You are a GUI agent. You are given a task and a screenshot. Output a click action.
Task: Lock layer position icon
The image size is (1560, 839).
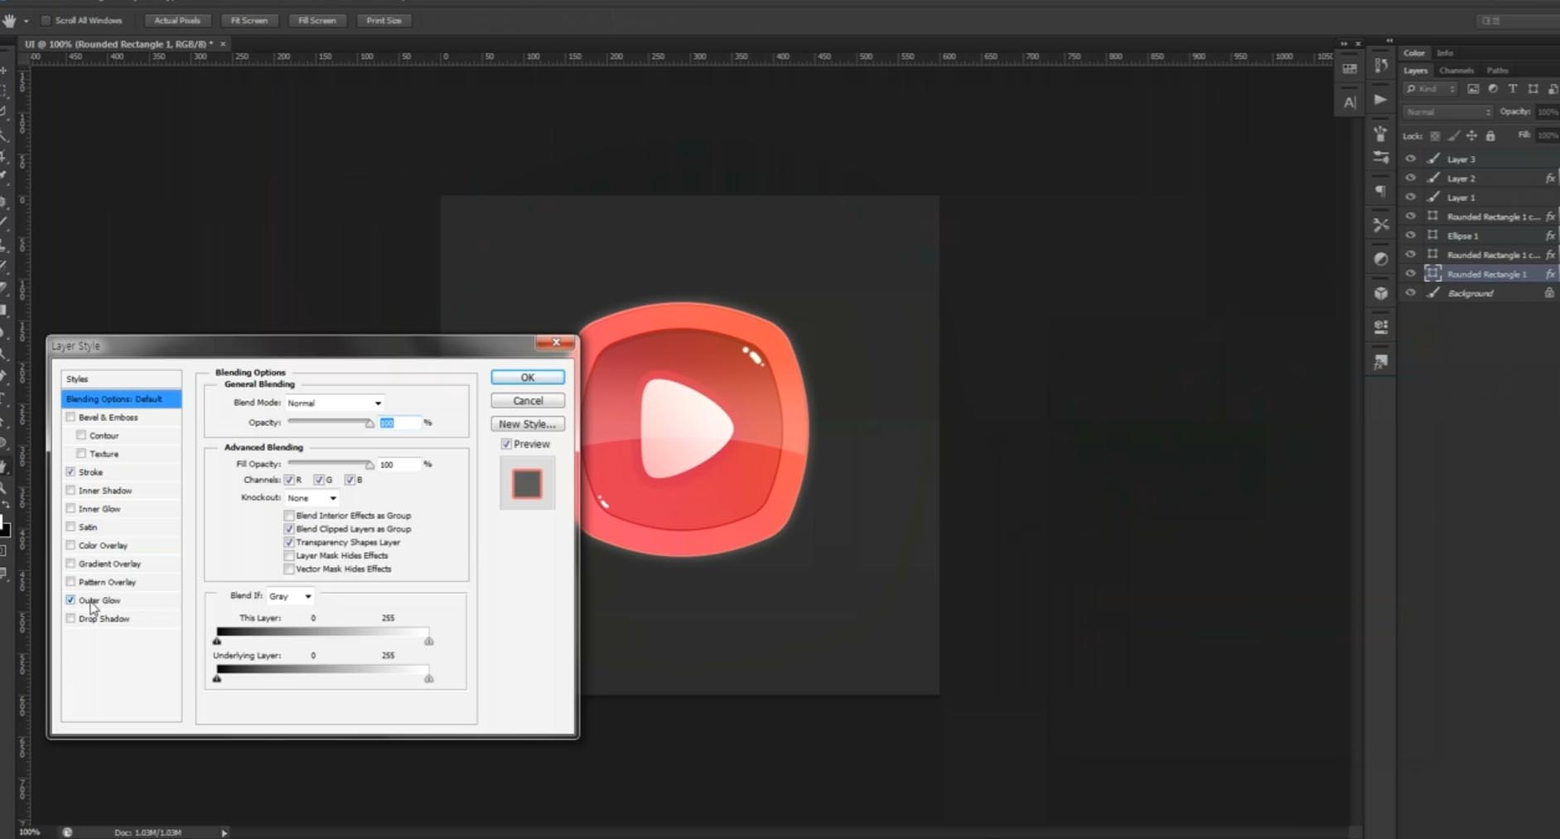(1471, 136)
